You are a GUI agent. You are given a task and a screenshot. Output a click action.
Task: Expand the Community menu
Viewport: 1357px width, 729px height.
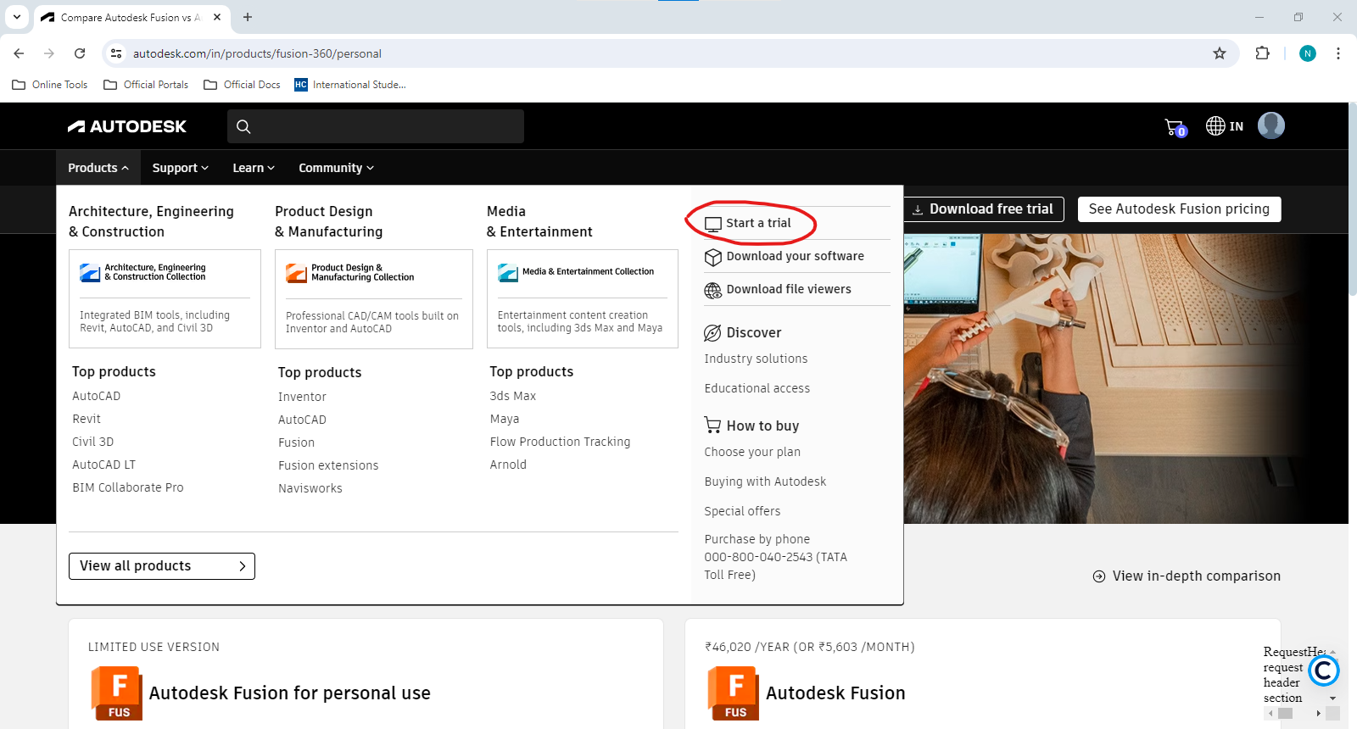tap(336, 168)
